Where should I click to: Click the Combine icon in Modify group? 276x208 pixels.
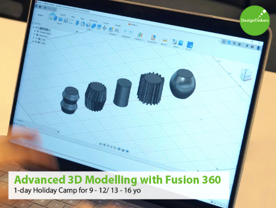click(x=93, y=26)
